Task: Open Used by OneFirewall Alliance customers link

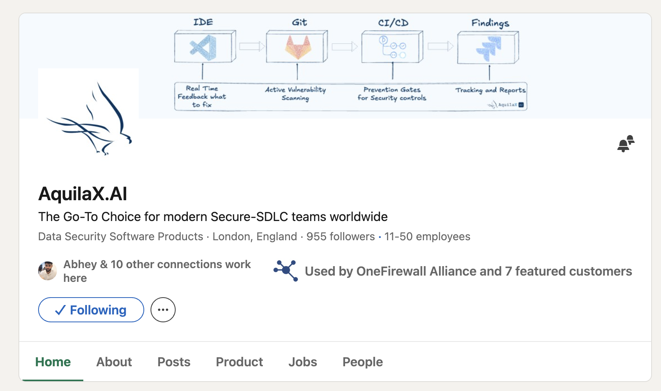Action: pyautogui.click(x=468, y=271)
